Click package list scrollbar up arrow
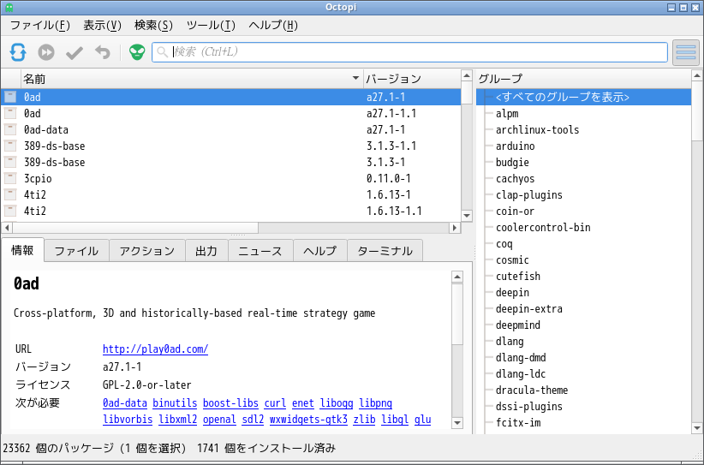The width and height of the screenshot is (704, 465). coord(467,75)
